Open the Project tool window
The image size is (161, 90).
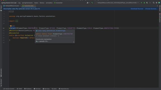point(1,8)
